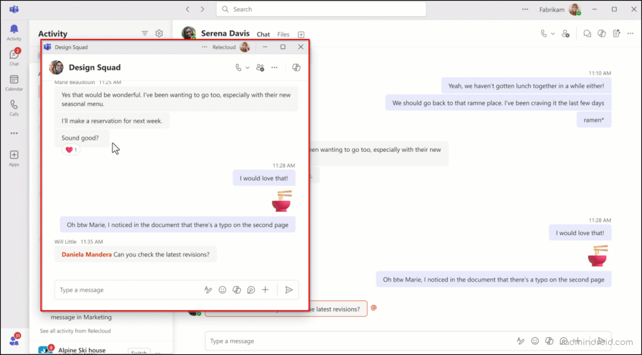Select the Alpine Ski house account
The image size is (642, 355).
pyautogui.click(x=82, y=350)
